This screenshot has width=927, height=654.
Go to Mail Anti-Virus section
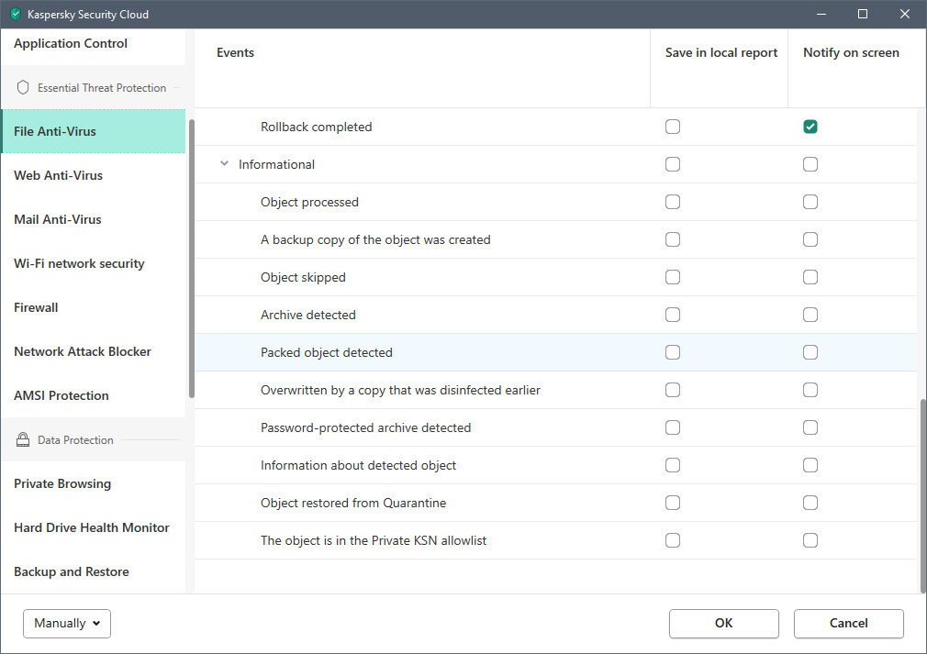93,219
